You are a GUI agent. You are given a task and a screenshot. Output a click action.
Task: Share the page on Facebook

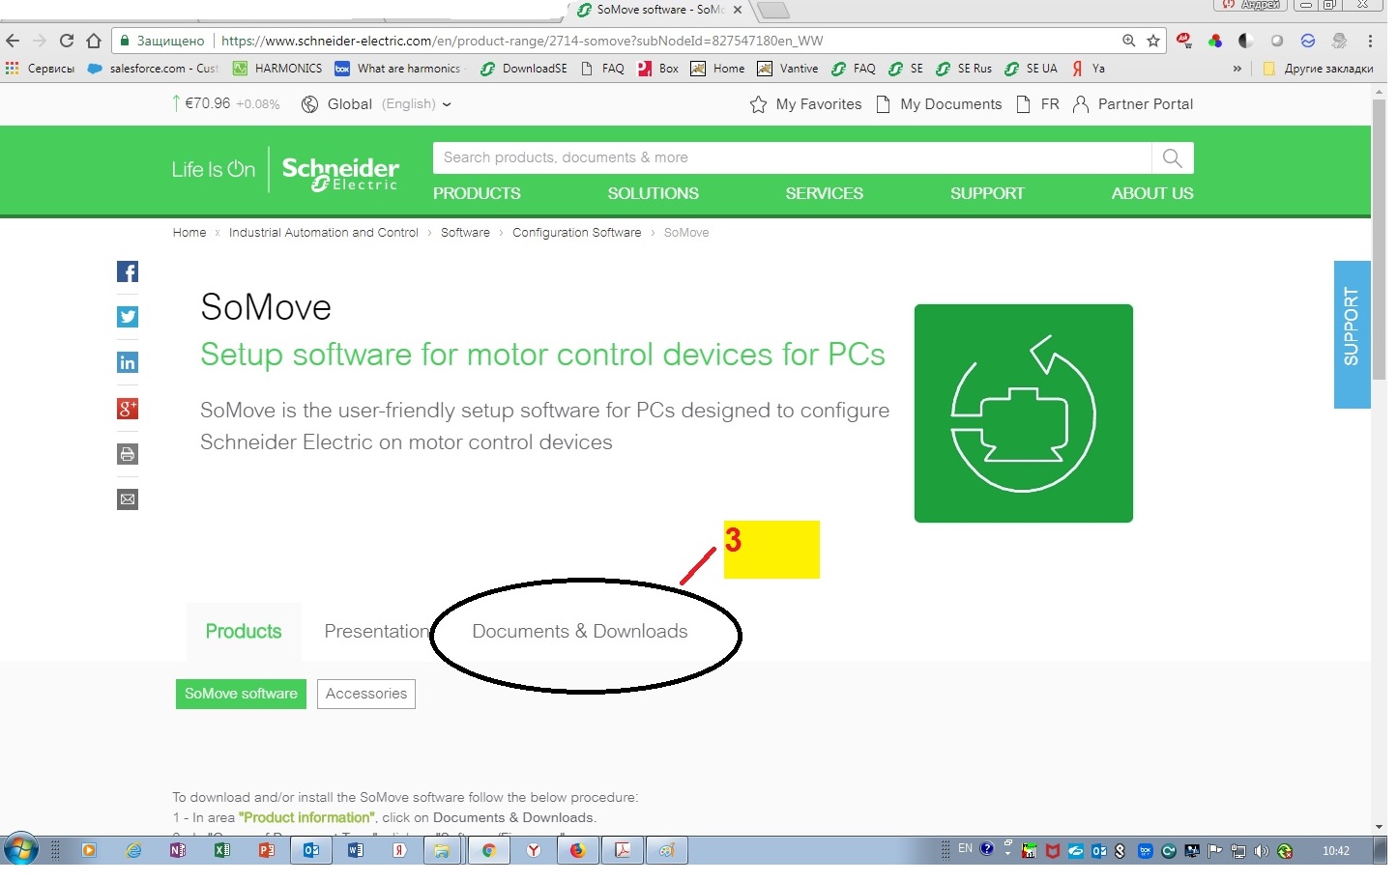[128, 271]
